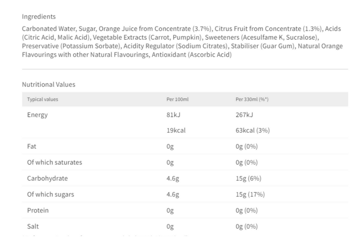The height and width of the screenshot is (242, 364).
Task: Select the Per 330ml (%*) column header
Action: [x=252, y=99]
